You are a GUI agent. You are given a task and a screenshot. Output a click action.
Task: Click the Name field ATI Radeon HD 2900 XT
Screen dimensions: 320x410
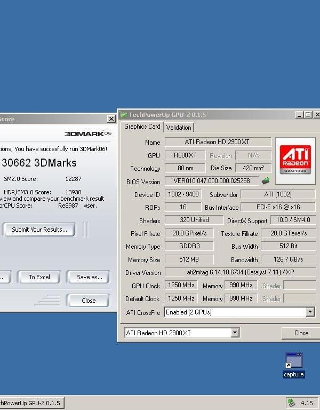click(x=218, y=142)
